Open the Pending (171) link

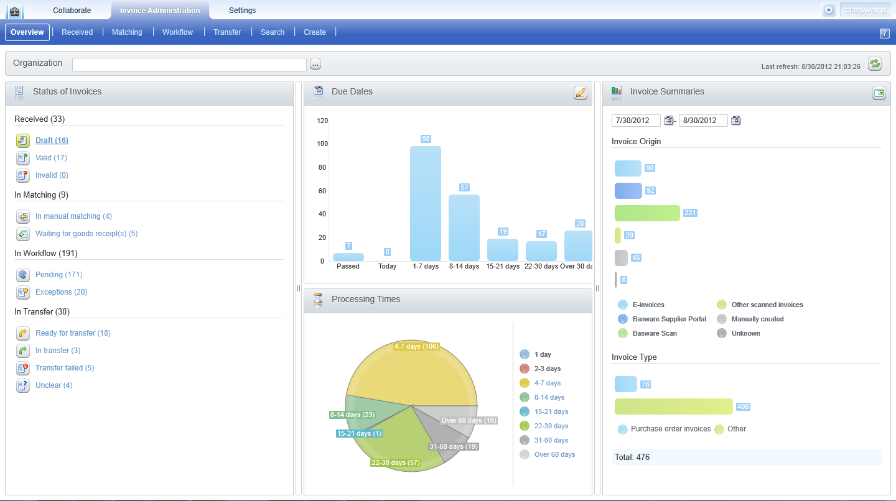[x=59, y=275]
